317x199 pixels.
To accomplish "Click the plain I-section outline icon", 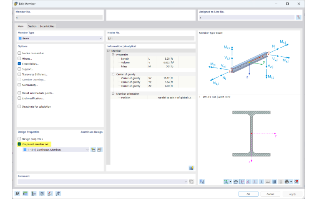I will click(262, 181).
